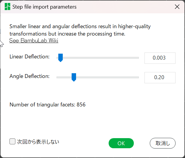This screenshot has height=158, width=185.
Task: Click far left end of Linear Deflection track
Action: click(x=57, y=58)
